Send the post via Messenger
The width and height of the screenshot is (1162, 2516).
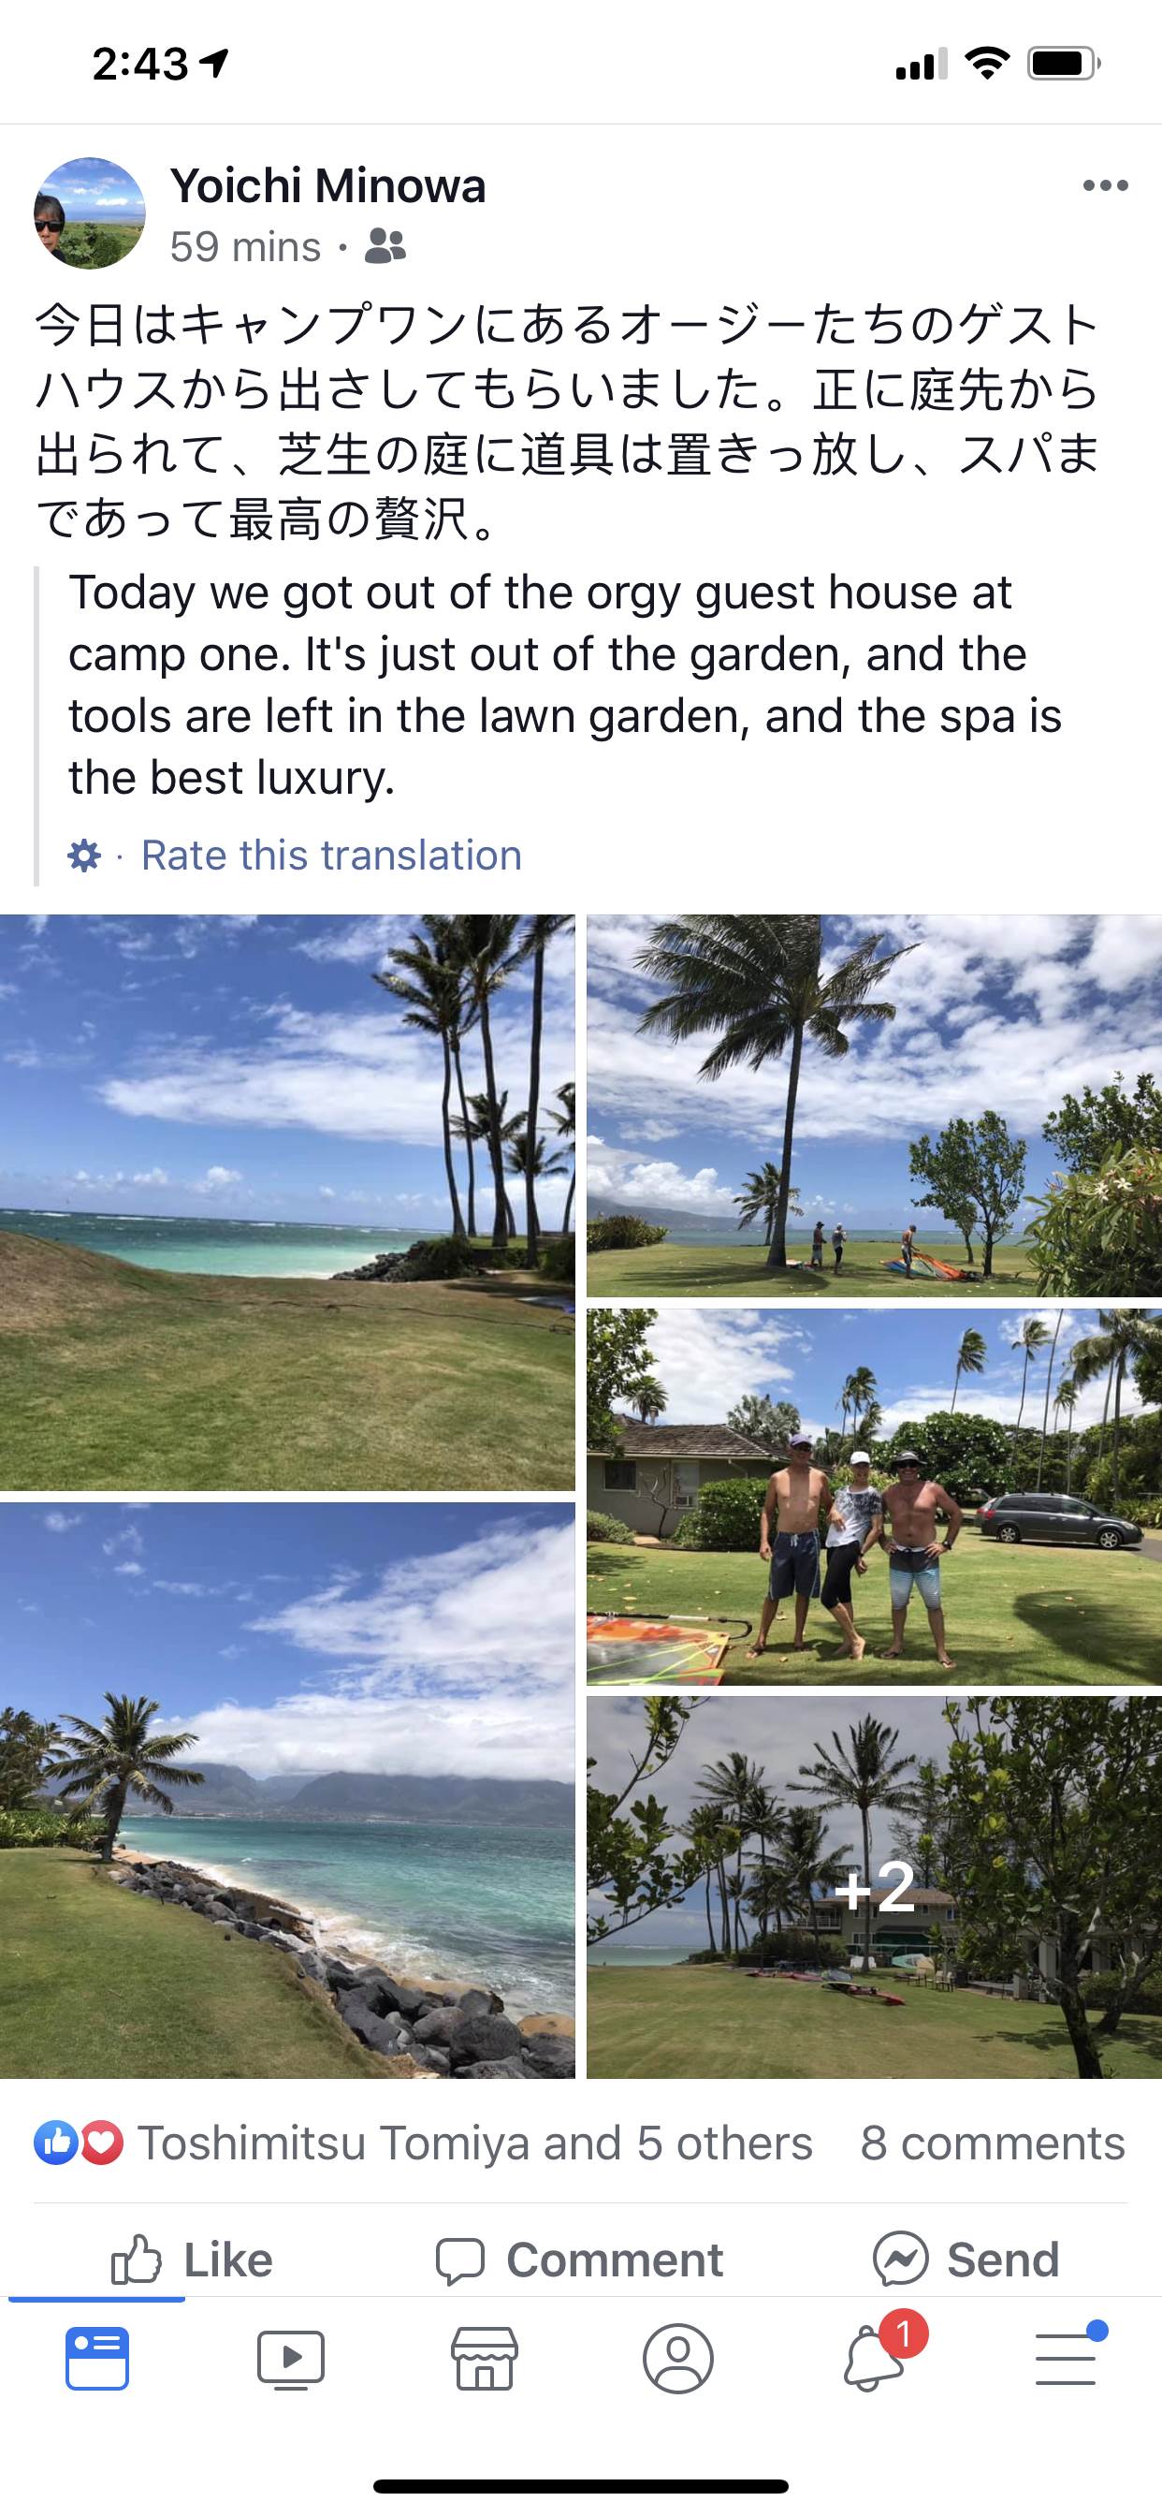pyautogui.click(x=966, y=2260)
